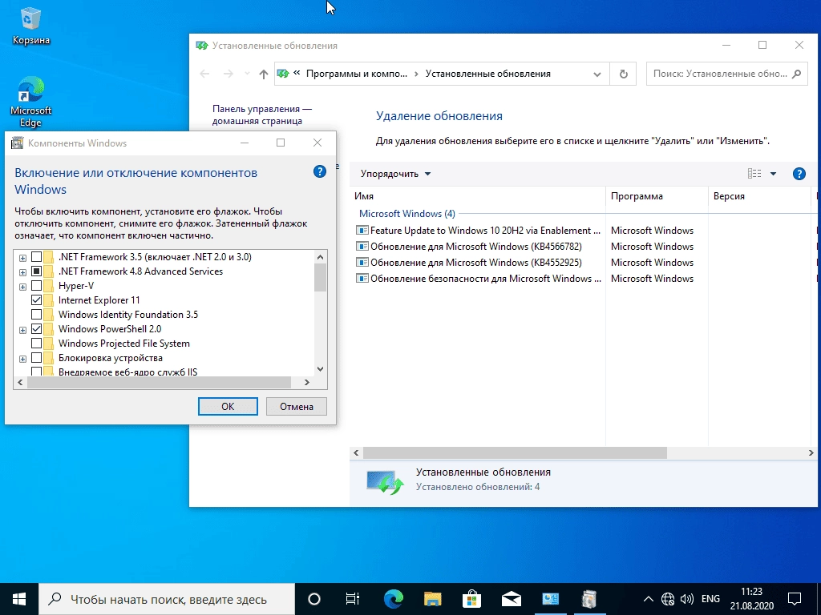Sort updates by the Версия column header
This screenshot has width=821, height=615.
[x=759, y=196]
